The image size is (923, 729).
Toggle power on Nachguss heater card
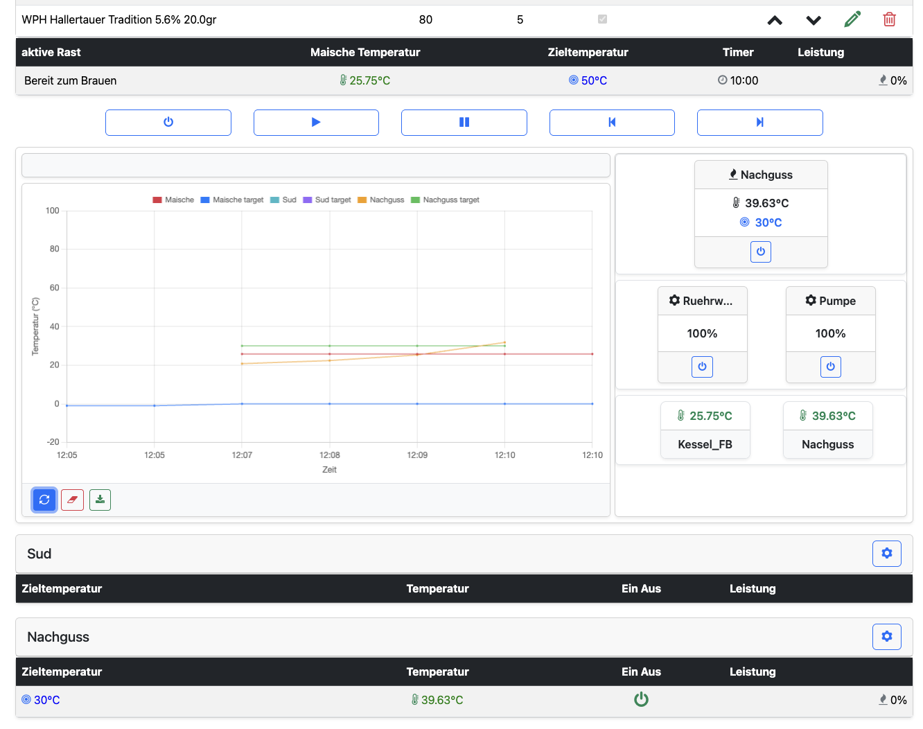point(760,252)
